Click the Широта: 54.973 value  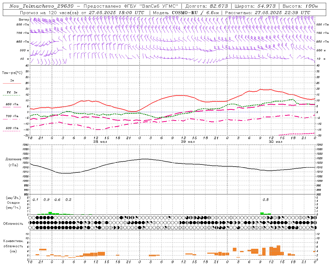(x=255, y=6)
